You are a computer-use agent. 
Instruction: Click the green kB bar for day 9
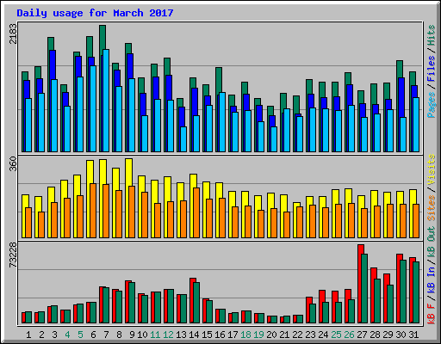point(132,303)
